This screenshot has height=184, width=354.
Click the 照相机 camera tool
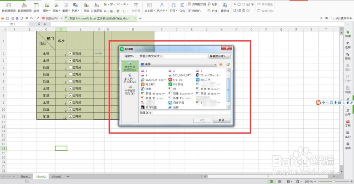tap(194, 11)
